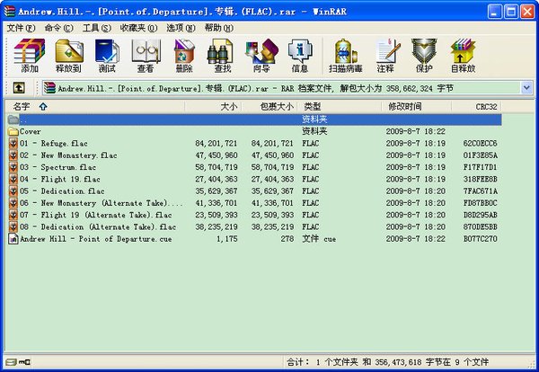Click the archive path in the address bar
This screenshot has width=539, height=372.
[x=256, y=88]
